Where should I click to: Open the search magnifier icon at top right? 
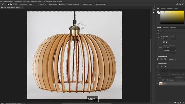(x=180, y=4)
